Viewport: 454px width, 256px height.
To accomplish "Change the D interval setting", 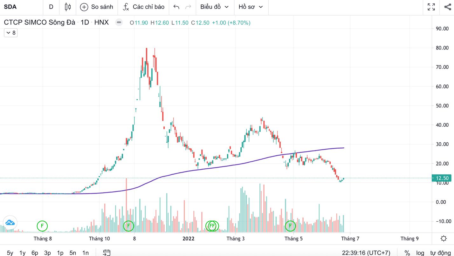I will coord(51,7).
